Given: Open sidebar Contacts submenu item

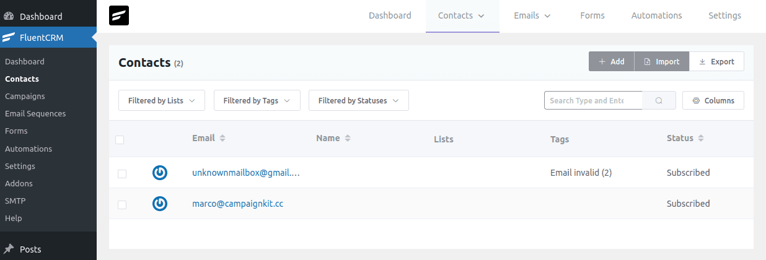Looking at the screenshot, I should pyautogui.click(x=22, y=79).
